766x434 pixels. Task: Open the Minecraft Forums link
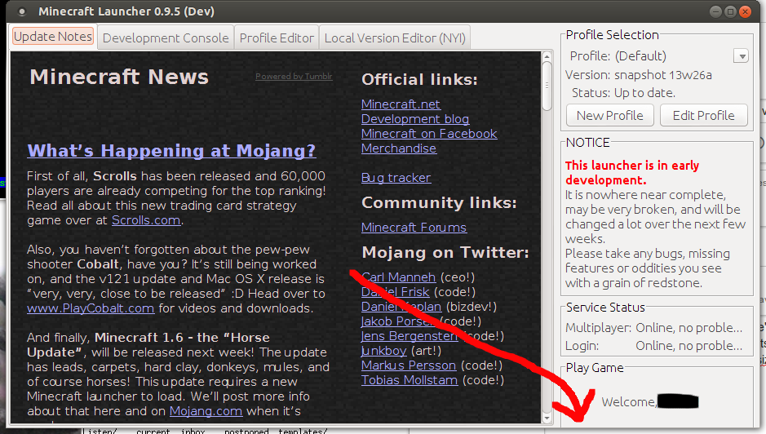414,228
